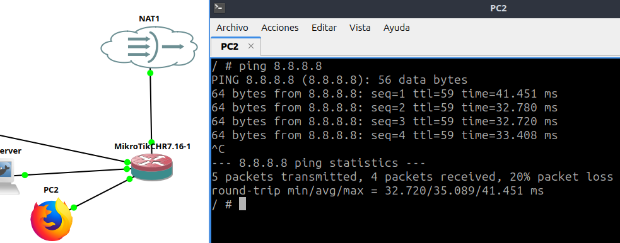Click the link between NAT1 and router

coord(151,107)
